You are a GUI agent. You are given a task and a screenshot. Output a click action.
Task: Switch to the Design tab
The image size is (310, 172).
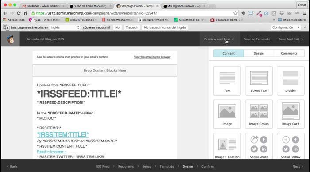coord(259,53)
